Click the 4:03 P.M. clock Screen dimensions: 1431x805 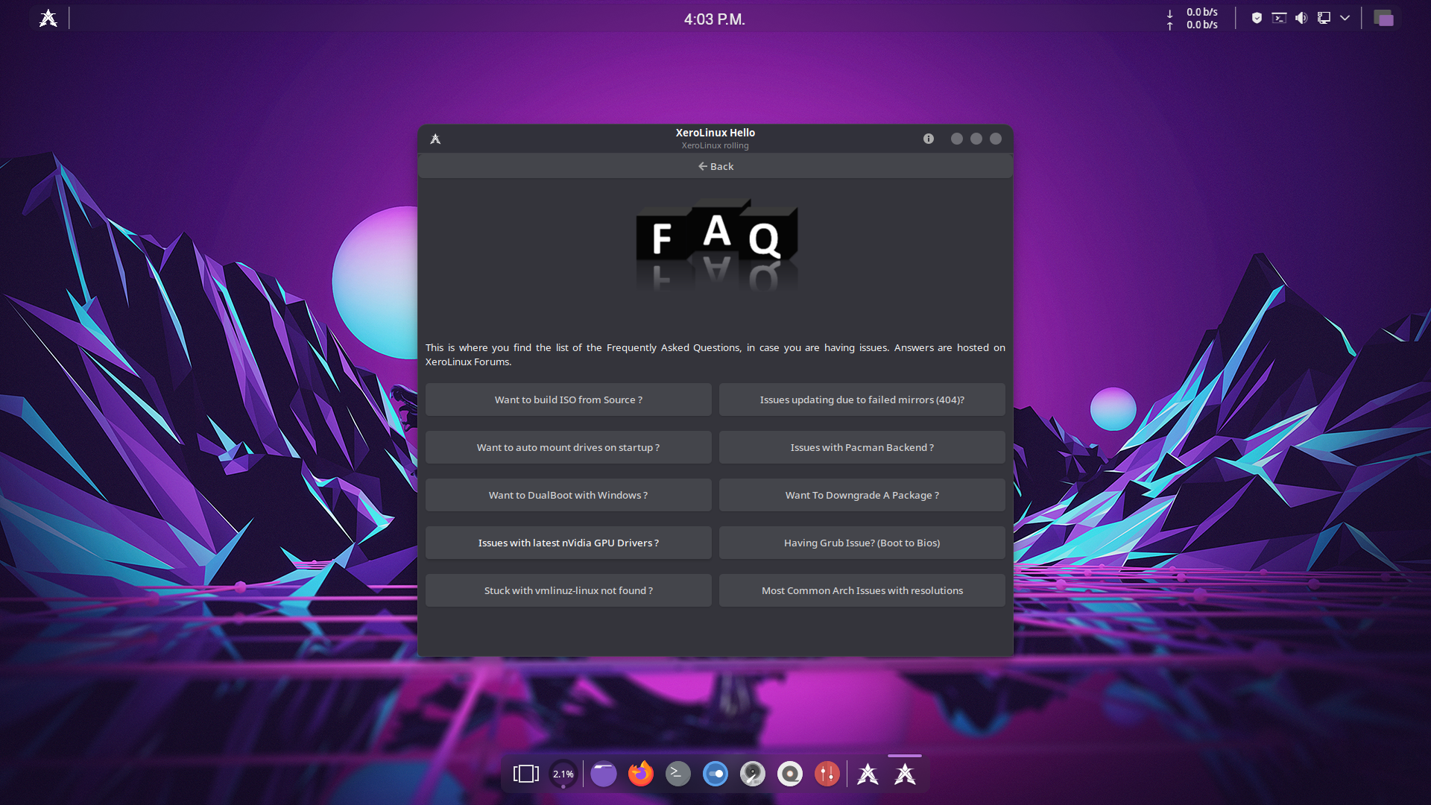click(715, 19)
